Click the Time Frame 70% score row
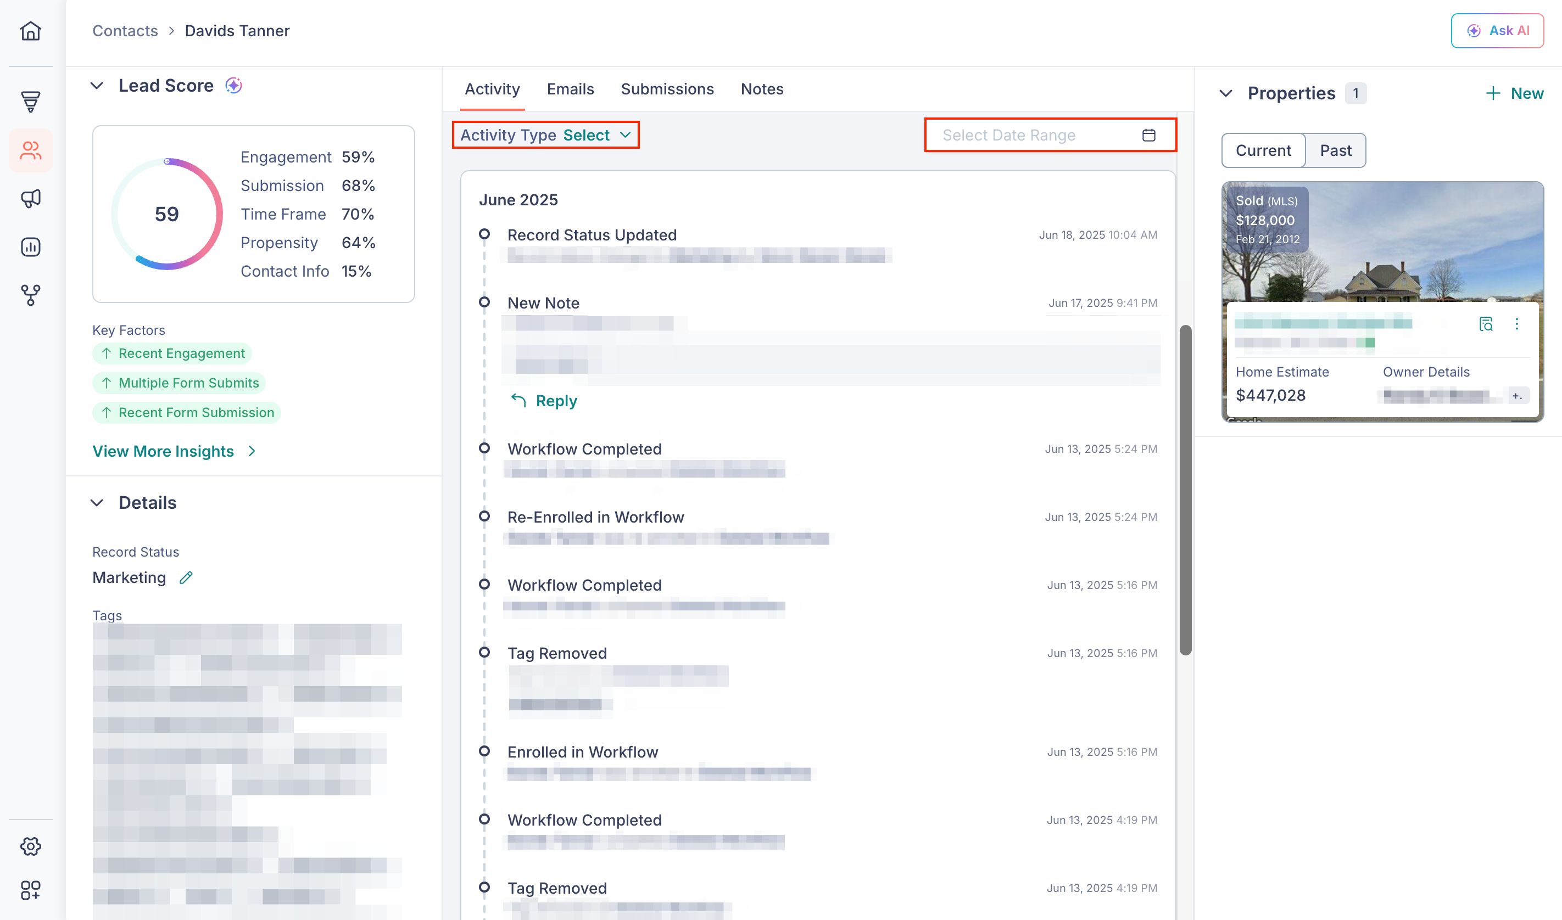Screen dimensions: 1562x920 pyautogui.click(x=308, y=215)
